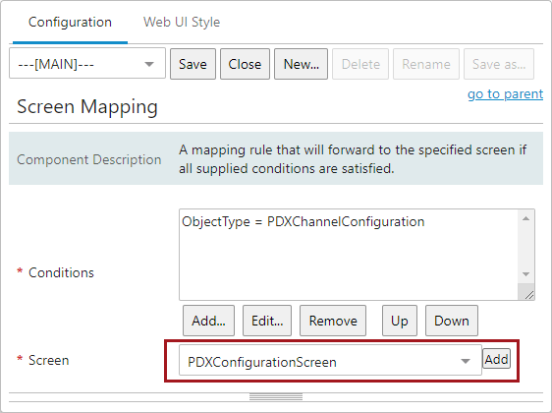Screen dimensions: 552x413
Task: Expand the PDXConfigurationScreen dropdown
Action: pos(330,361)
